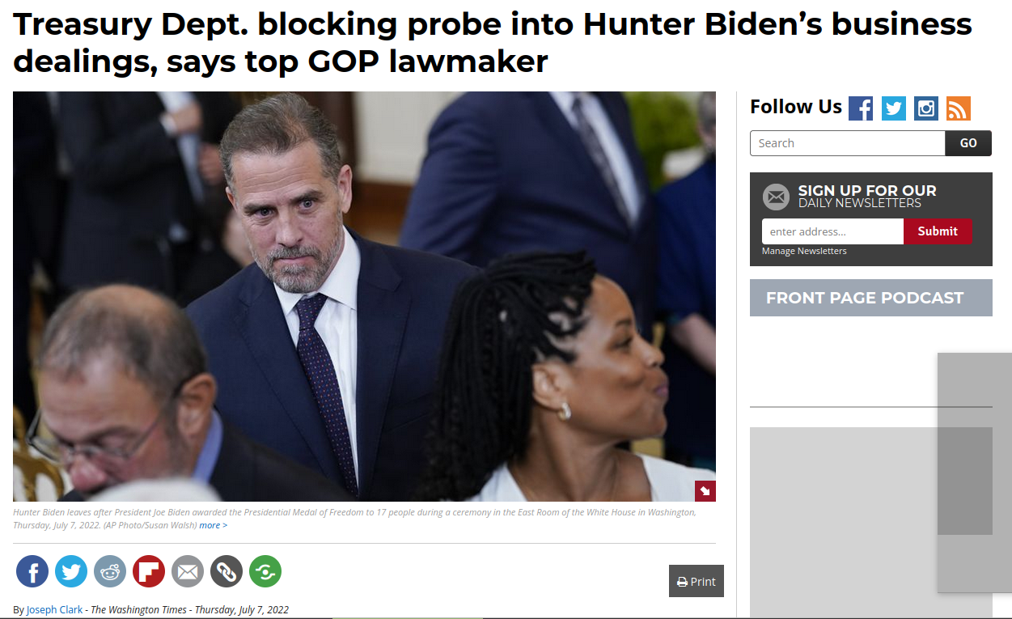Share article on Reddit
The image size is (1012, 619).
(x=110, y=571)
